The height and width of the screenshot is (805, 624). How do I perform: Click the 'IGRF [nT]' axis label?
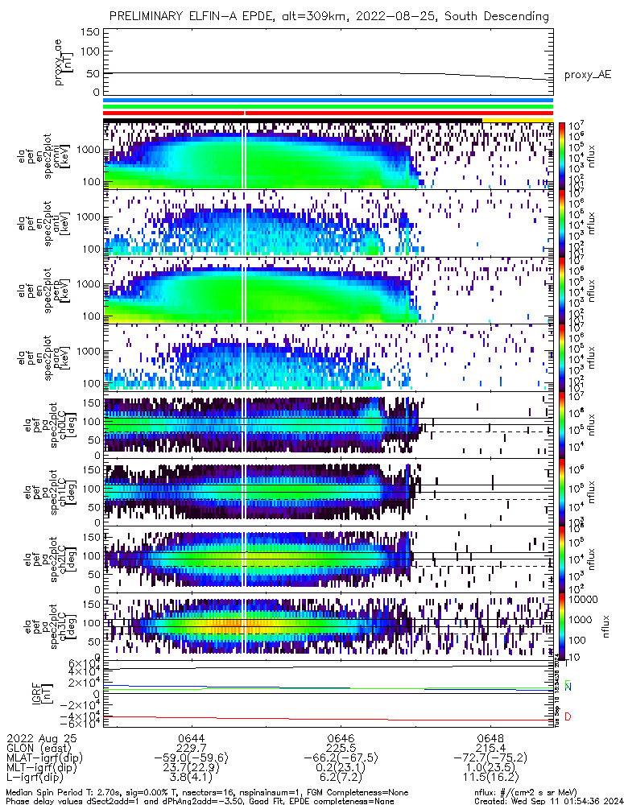[x=43, y=694]
